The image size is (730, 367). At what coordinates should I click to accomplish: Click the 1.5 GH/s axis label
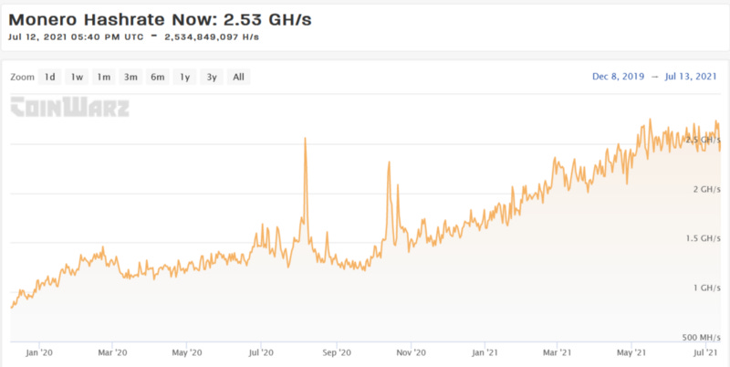(x=703, y=238)
